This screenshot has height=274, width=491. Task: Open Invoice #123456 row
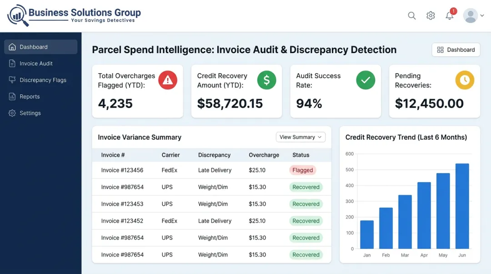212,170
